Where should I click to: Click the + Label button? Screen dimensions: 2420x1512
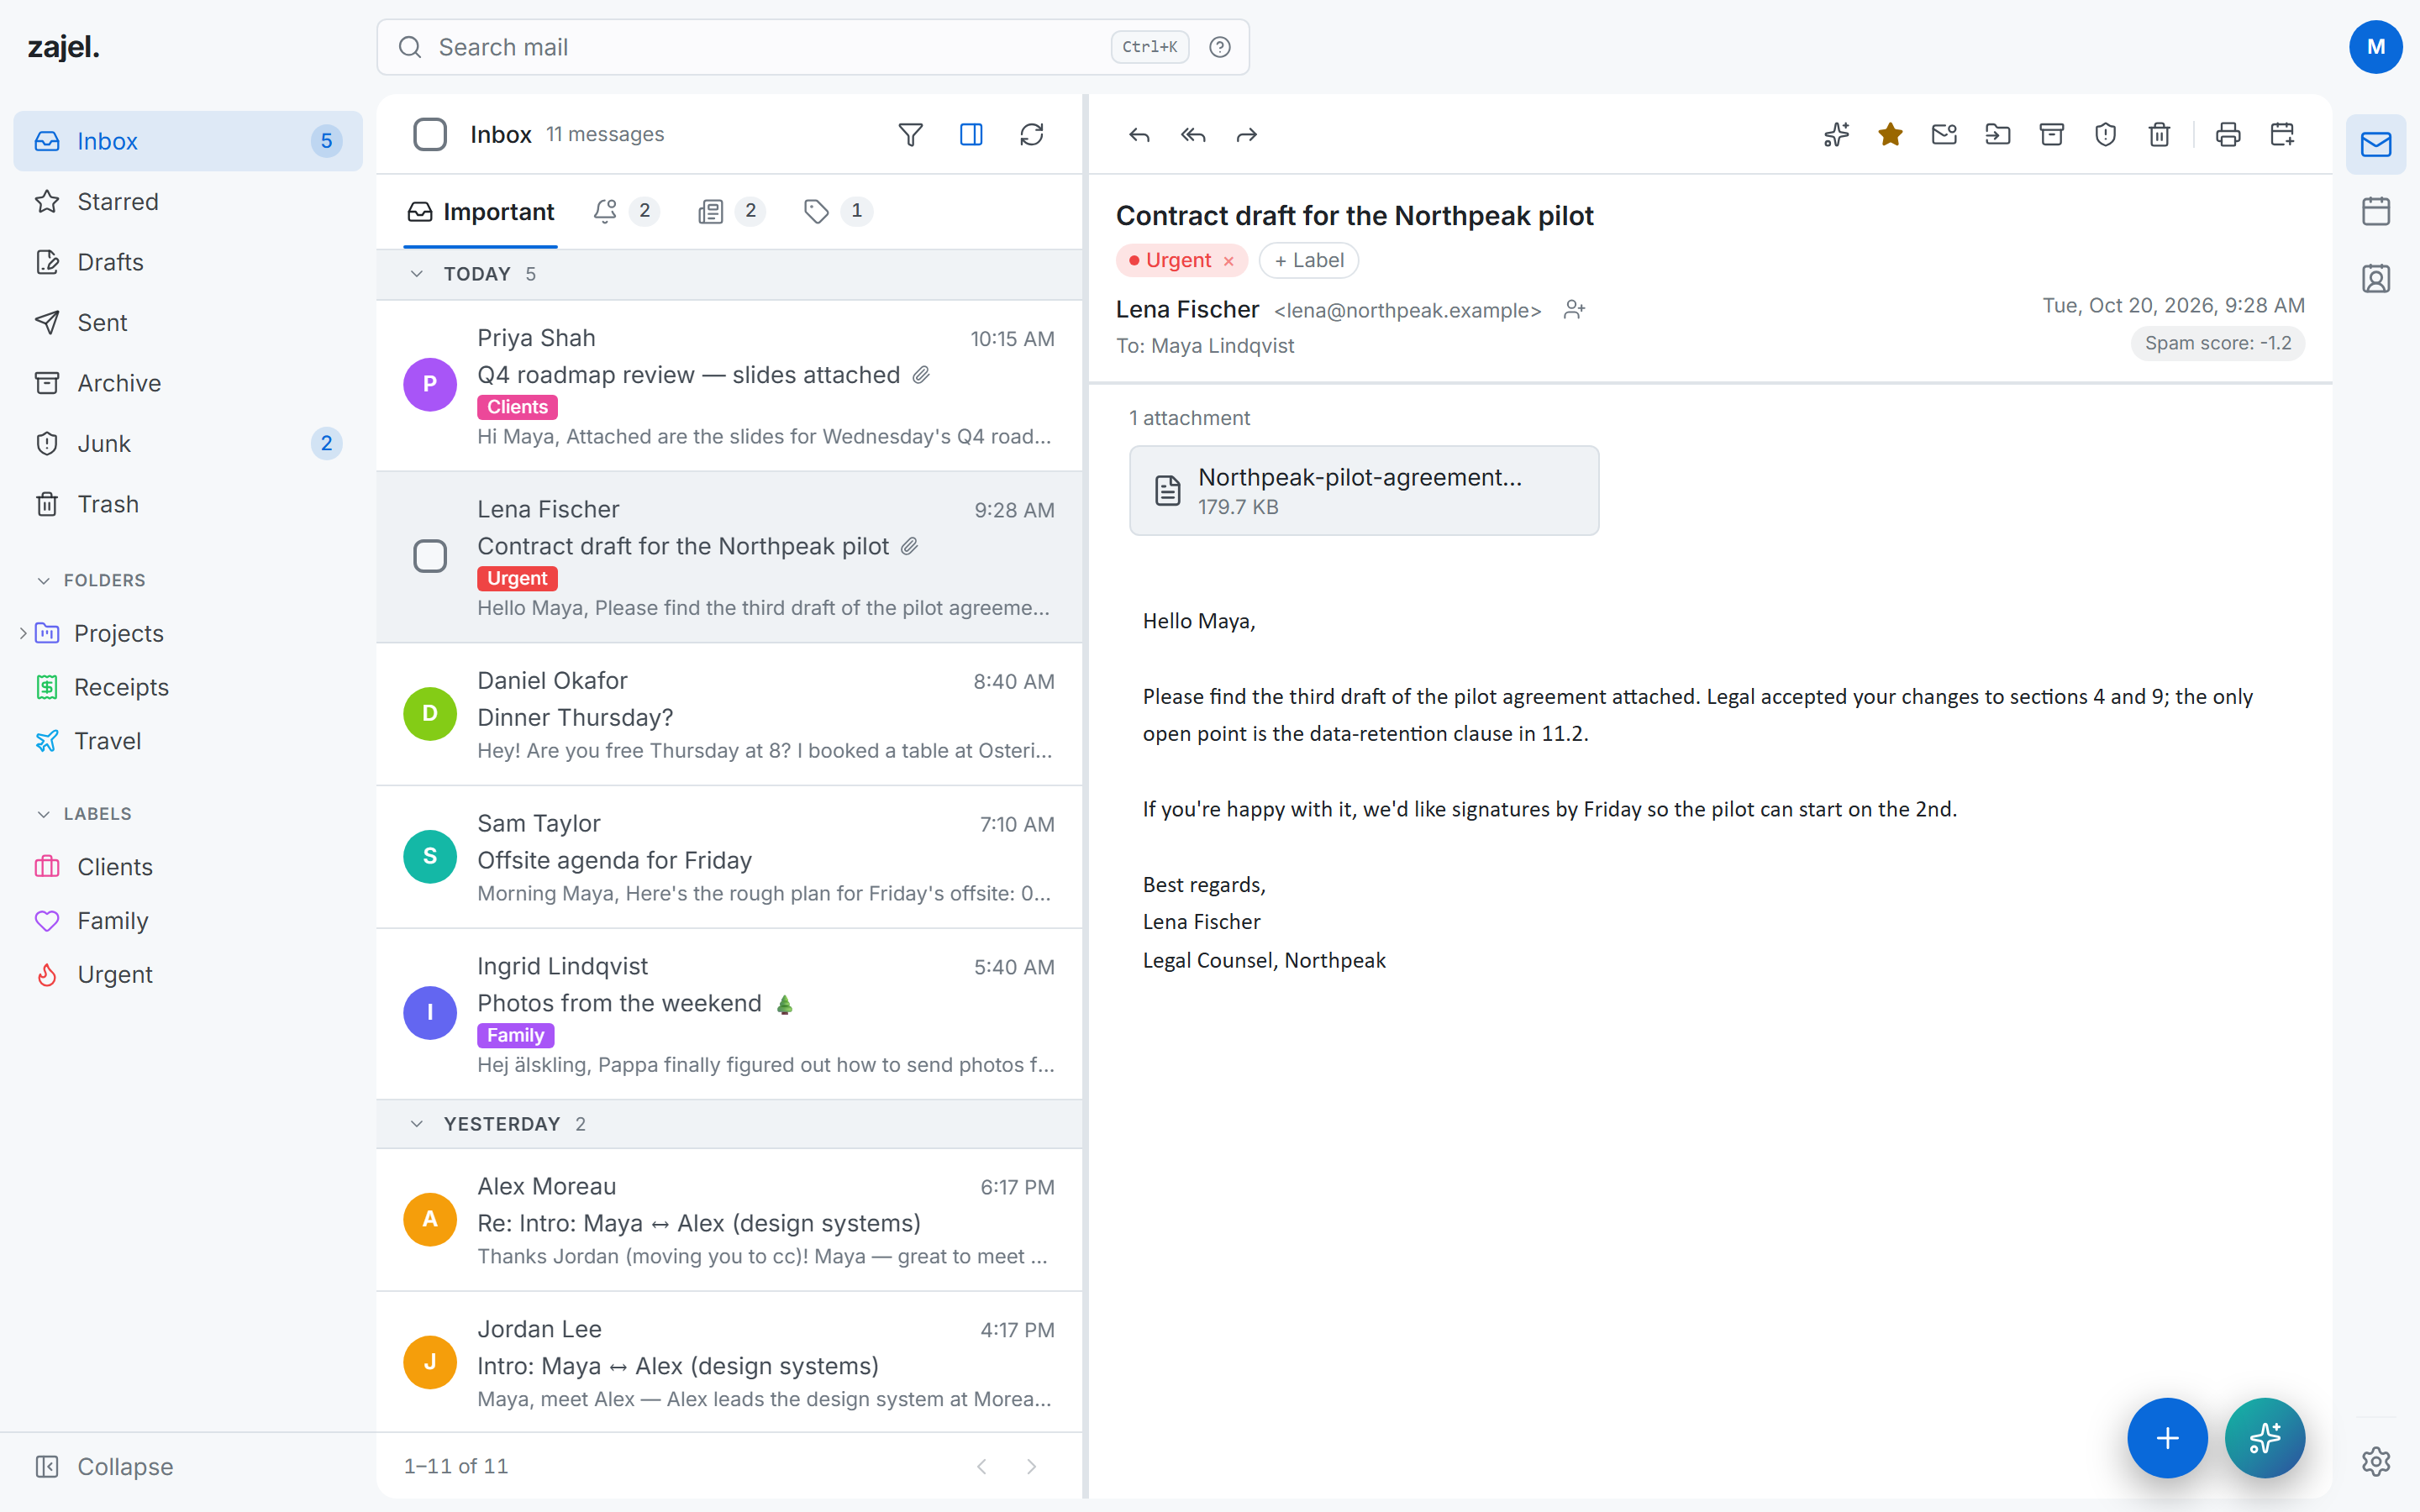tap(1308, 260)
